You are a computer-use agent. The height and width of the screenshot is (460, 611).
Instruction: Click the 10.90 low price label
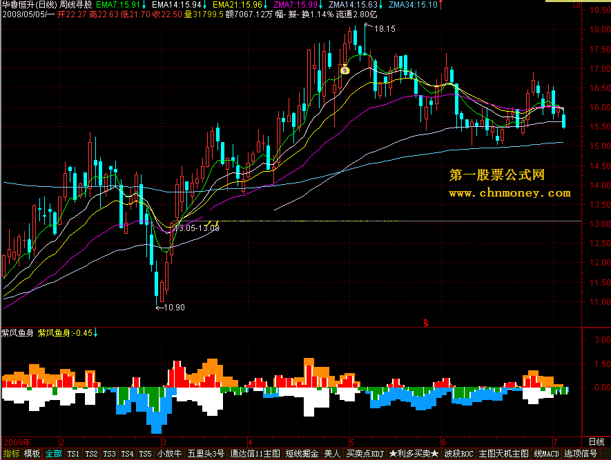click(174, 308)
